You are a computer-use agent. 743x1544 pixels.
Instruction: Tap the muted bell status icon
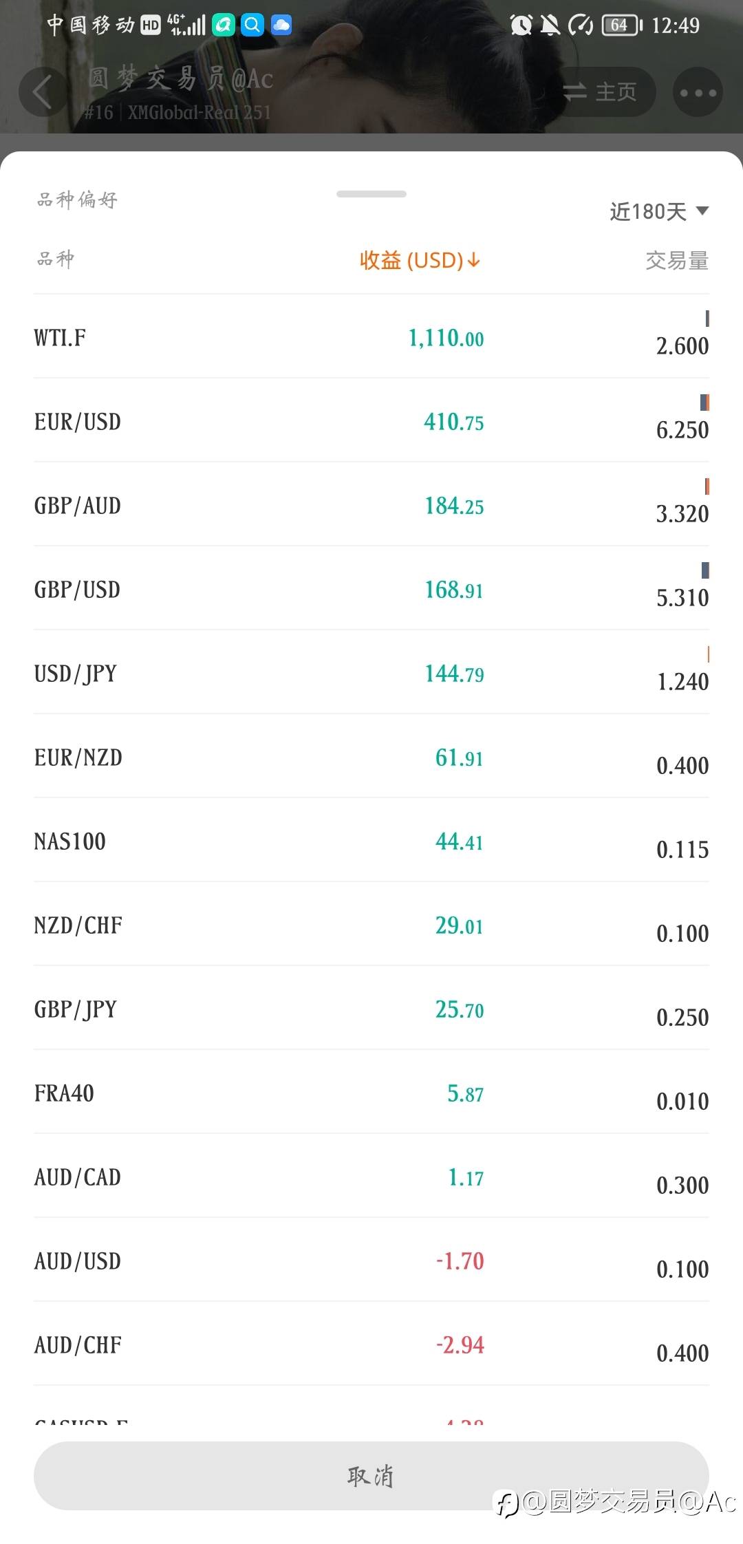[550, 25]
